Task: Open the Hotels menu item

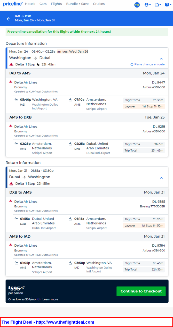Action: point(30,4)
